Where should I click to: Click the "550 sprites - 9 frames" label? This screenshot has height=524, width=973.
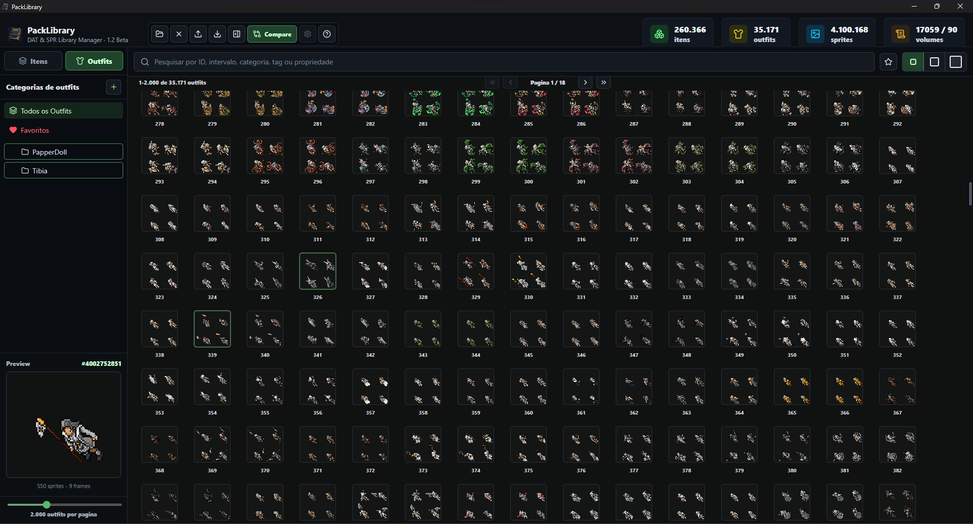63,486
